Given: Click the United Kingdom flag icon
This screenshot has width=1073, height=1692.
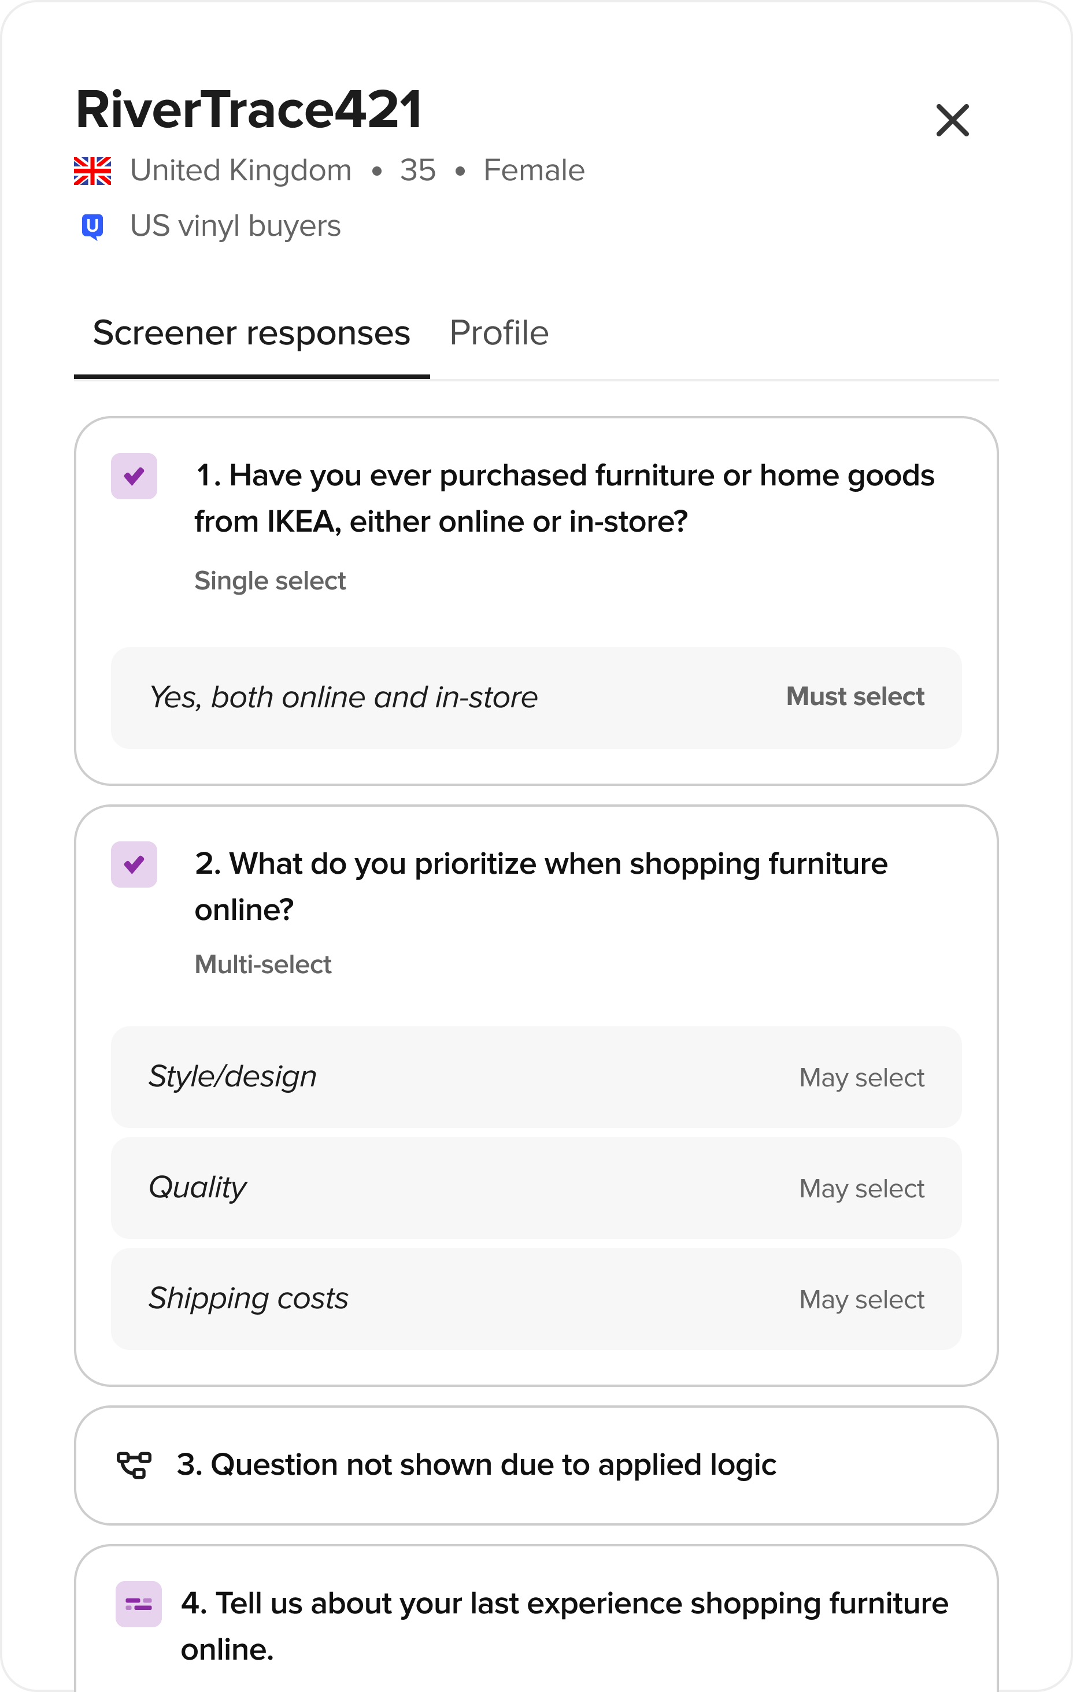Looking at the screenshot, I should tap(92, 170).
